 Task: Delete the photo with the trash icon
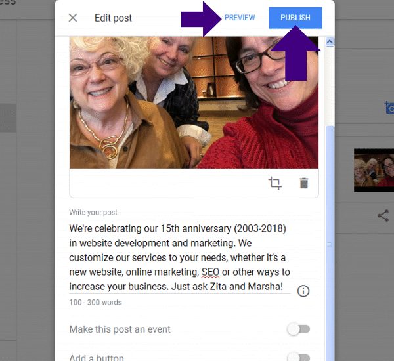pyautogui.click(x=303, y=183)
